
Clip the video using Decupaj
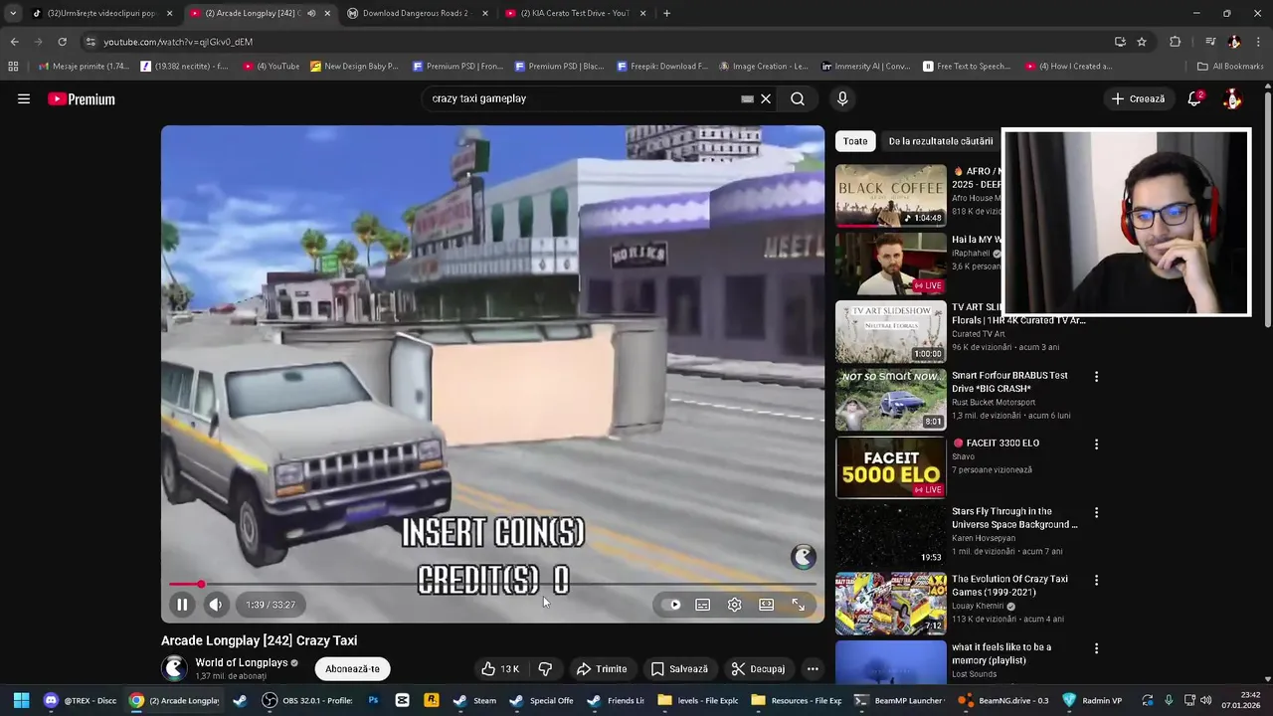[758, 668]
